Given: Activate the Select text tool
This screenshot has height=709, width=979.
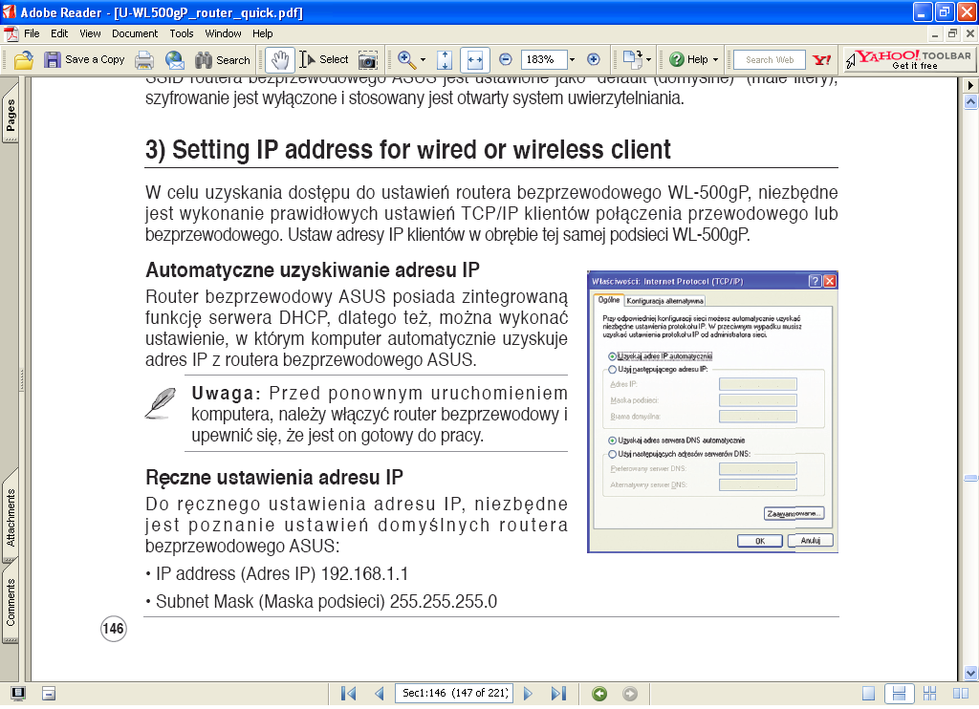Looking at the screenshot, I should (323, 60).
